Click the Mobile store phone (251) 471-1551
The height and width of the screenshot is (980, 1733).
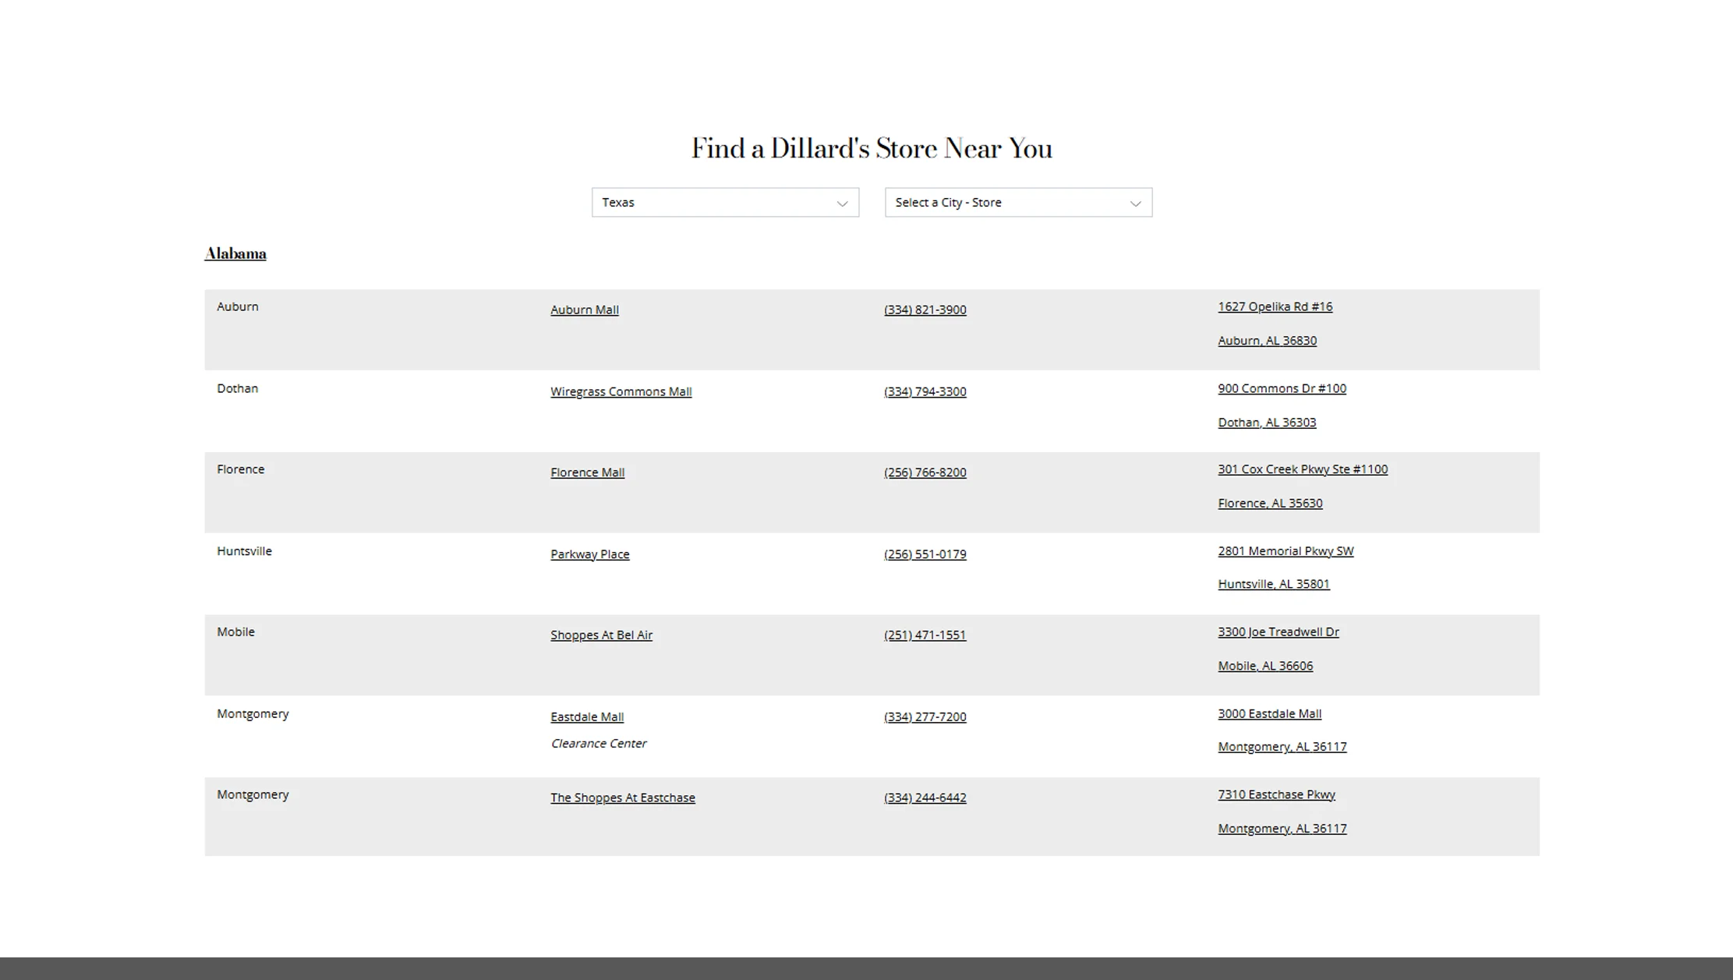(x=925, y=635)
